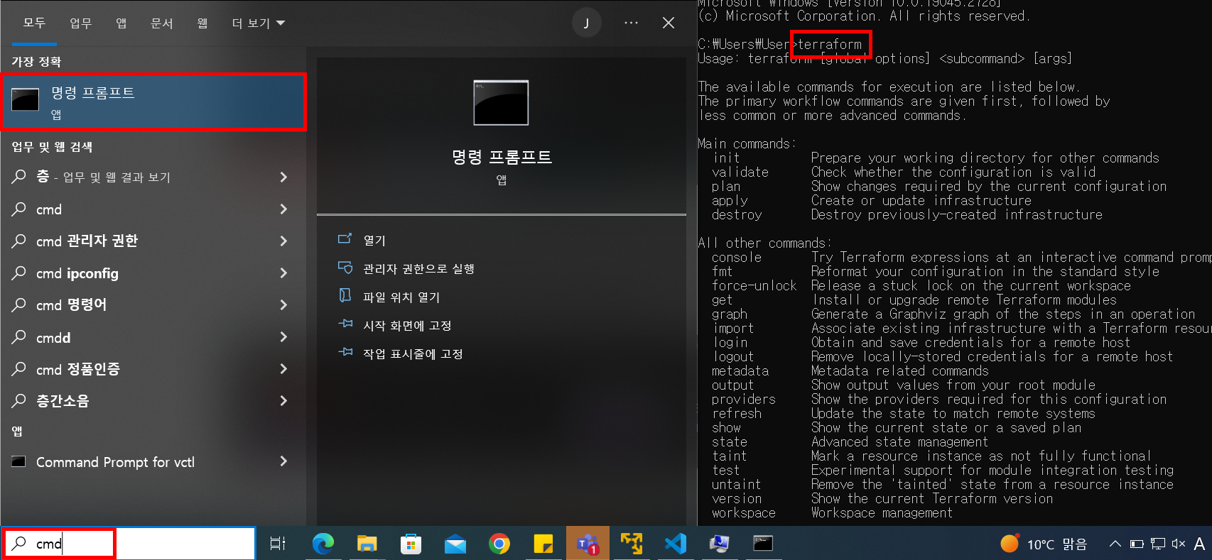The width and height of the screenshot is (1212, 560).
Task: Launch Microsoft Store from the taskbar
Action: coord(411,544)
